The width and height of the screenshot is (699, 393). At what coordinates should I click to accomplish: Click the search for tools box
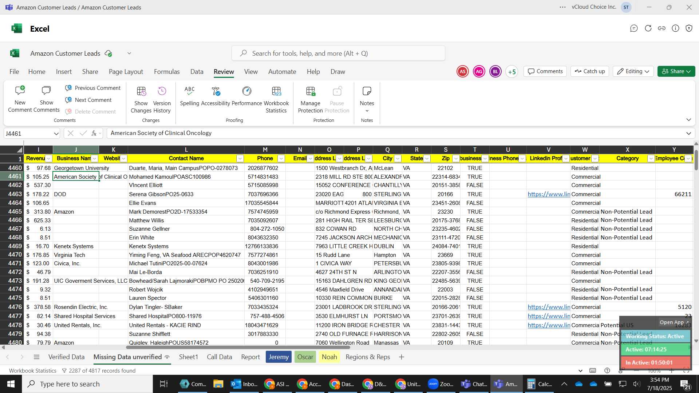(338, 53)
